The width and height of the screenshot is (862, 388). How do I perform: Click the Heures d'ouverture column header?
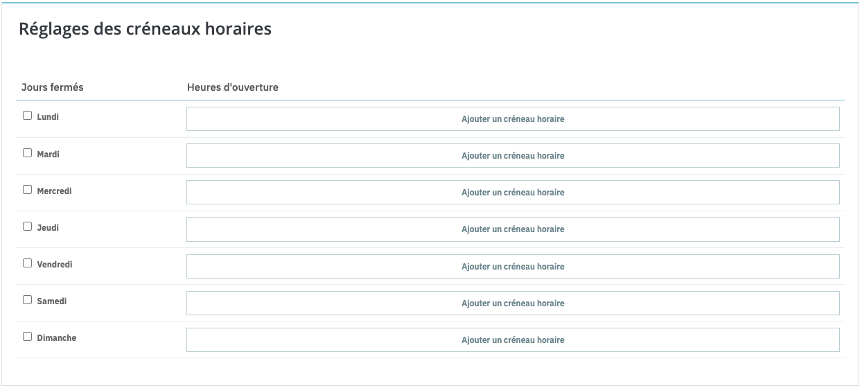point(233,87)
